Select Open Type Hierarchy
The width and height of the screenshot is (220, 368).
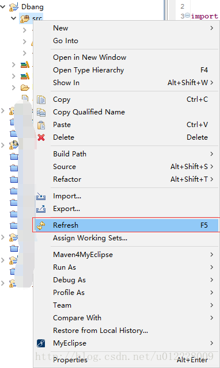pyautogui.click(x=126, y=70)
